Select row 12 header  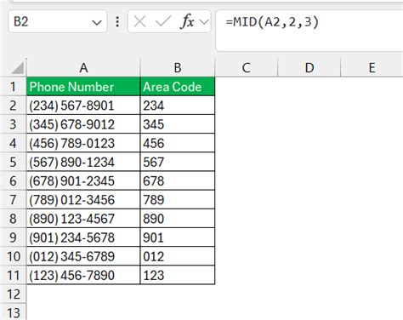point(13,294)
